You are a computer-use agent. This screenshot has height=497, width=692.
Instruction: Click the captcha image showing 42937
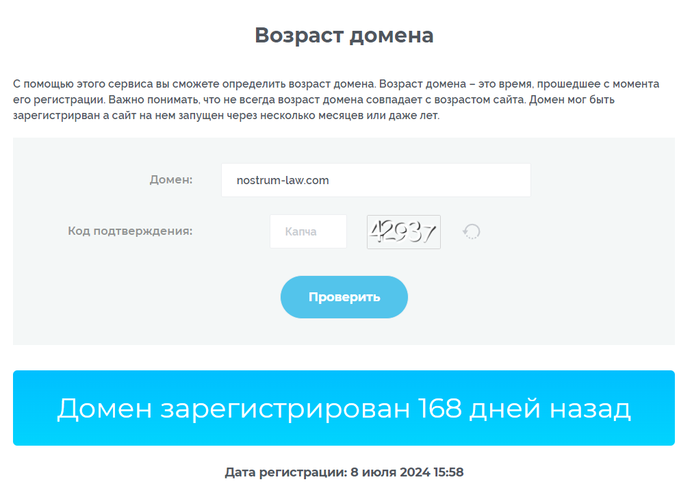point(403,232)
